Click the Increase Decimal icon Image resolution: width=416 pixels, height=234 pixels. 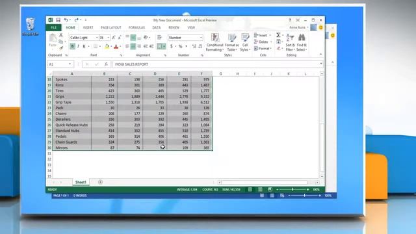pos(194,46)
